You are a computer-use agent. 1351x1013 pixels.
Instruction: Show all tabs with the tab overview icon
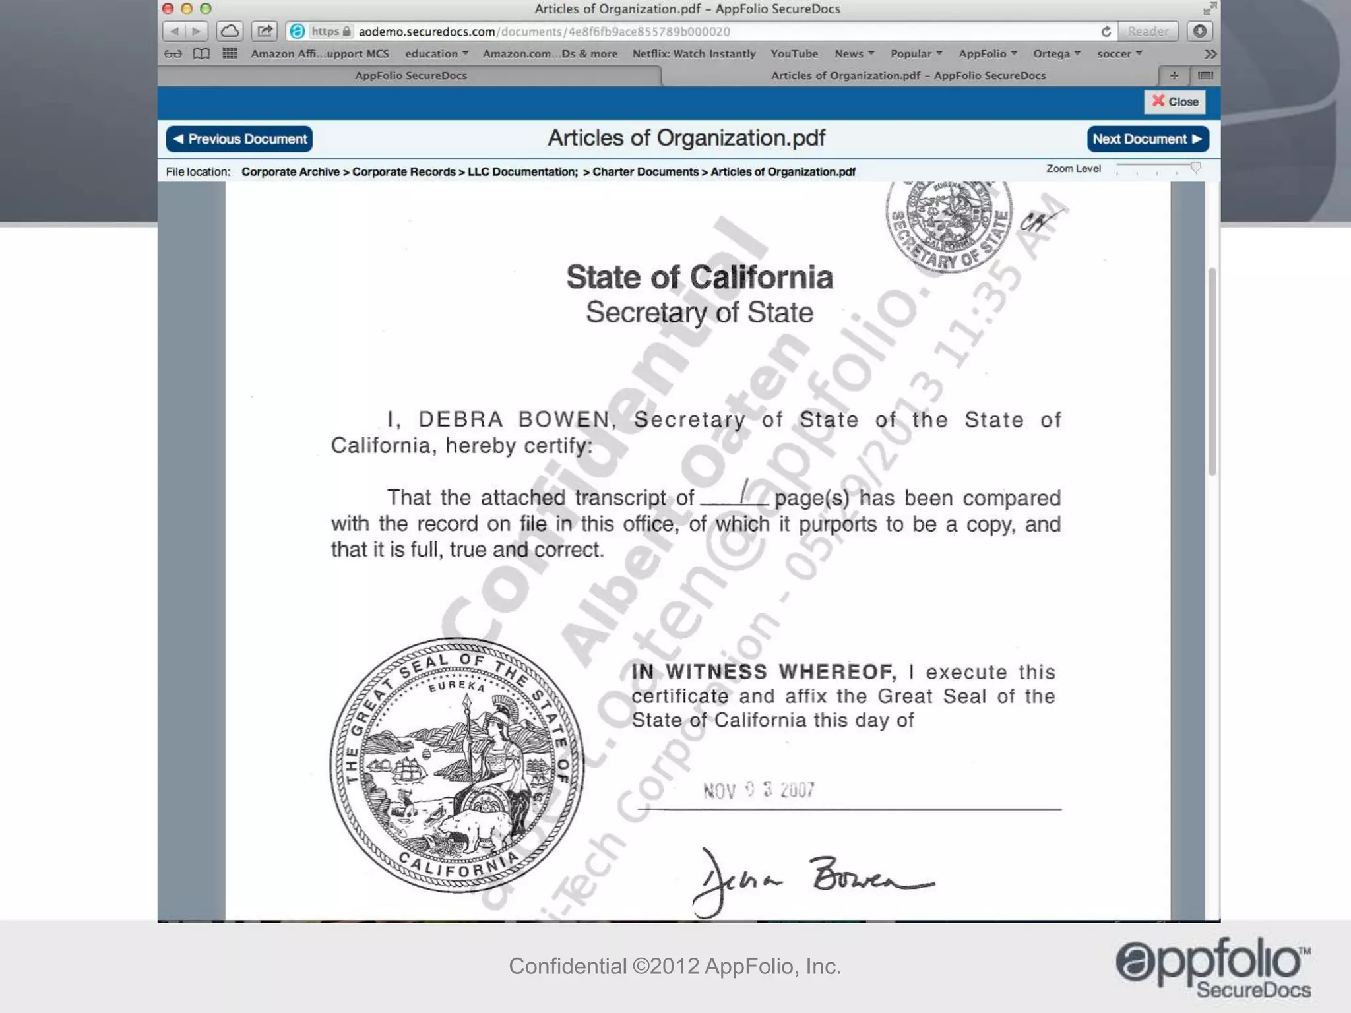1205,75
